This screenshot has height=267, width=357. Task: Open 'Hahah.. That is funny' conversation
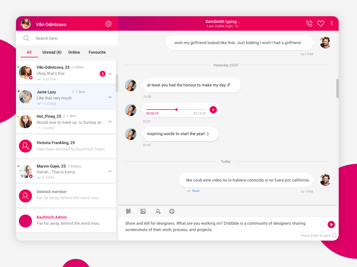coord(66,171)
